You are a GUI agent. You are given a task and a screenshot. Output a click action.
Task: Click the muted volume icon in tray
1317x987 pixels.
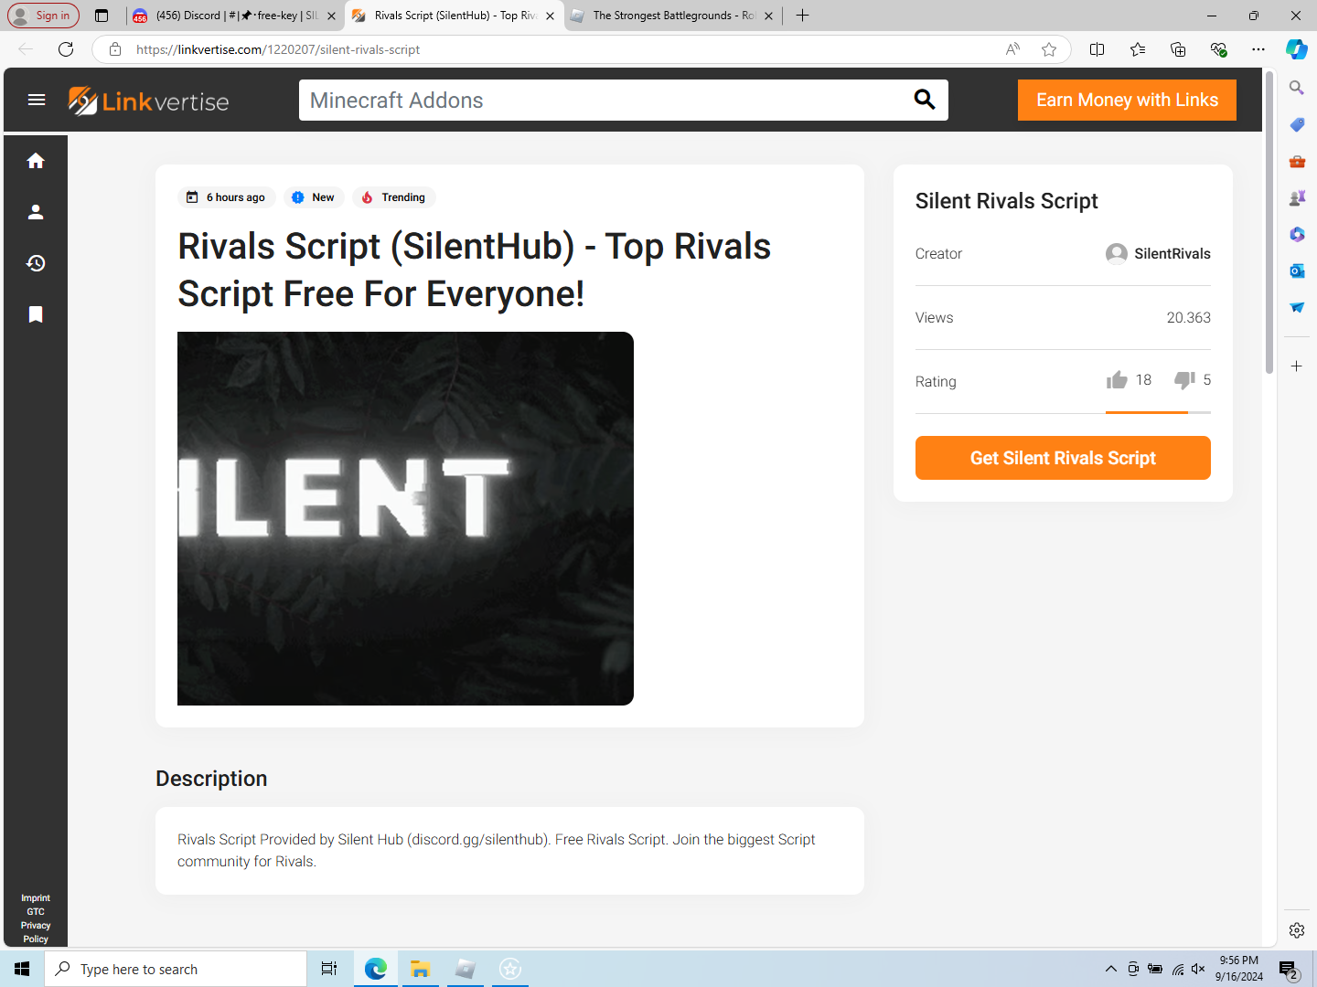[x=1198, y=969]
